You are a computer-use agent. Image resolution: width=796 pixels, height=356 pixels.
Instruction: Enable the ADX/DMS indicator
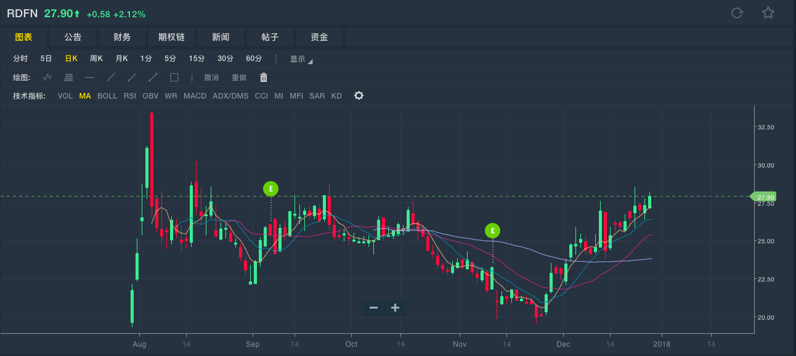point(230,96)
